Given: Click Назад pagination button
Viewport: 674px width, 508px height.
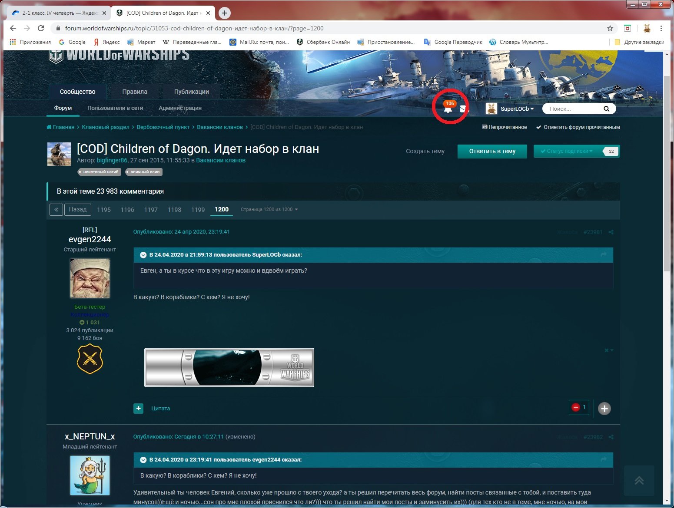Looking at the screenshot, I should [x=78, y=210].
